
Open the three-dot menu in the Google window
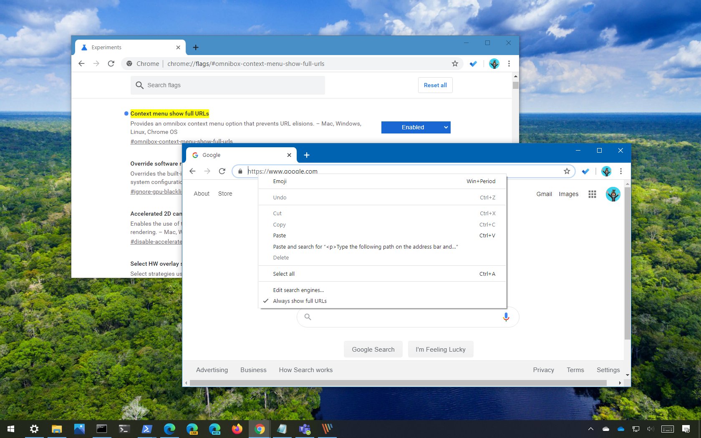(x=621, y=171)
